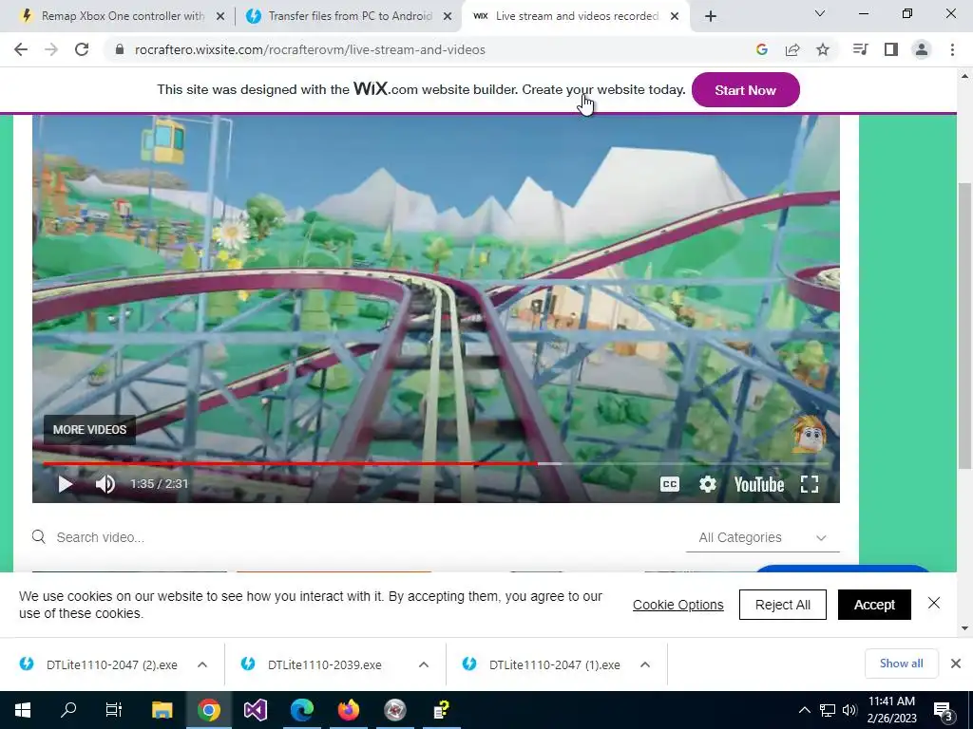973x729 pixels.
Task: Click the address bar URL
Action: (x=310, y=49)
